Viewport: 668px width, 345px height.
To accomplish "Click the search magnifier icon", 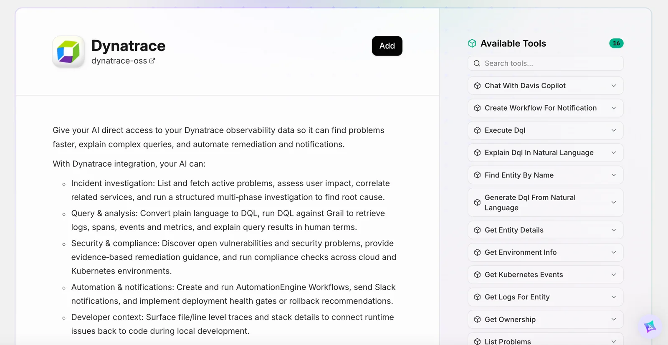I will tap(477, 63).
